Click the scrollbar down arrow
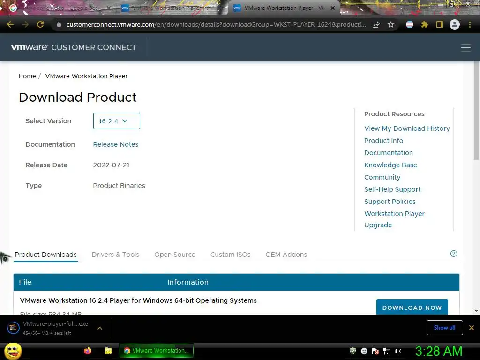This screenshot has width=480, height=360. point(476,311)
